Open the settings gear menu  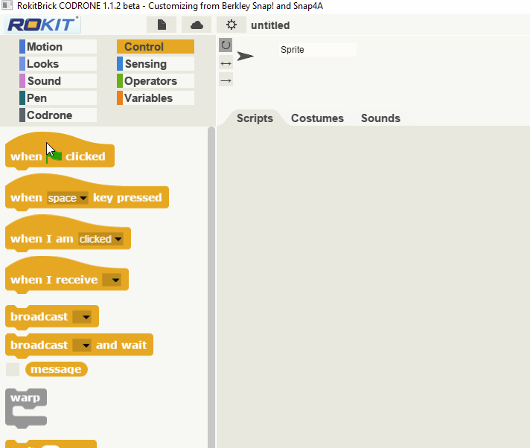[x=232, y=25]
